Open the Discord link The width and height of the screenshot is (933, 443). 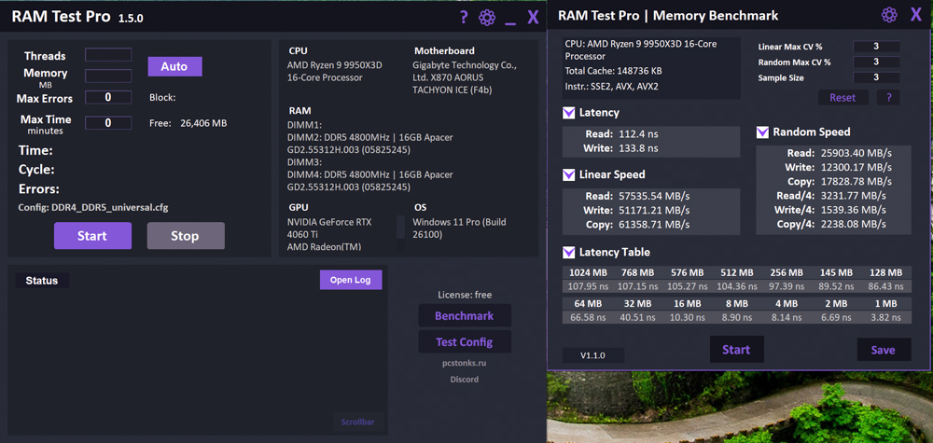(464, 380)
